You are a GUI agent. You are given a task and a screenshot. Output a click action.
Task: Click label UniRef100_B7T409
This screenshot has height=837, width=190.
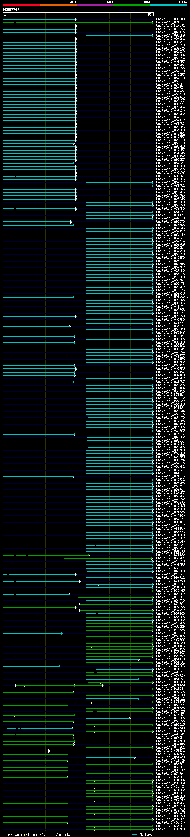[170, 685]
